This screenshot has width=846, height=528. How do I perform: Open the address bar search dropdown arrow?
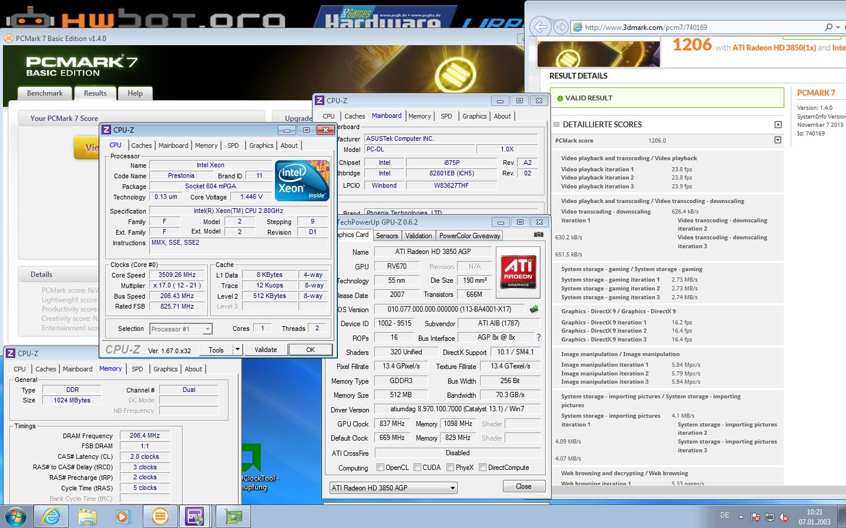(x=837, y=27)
